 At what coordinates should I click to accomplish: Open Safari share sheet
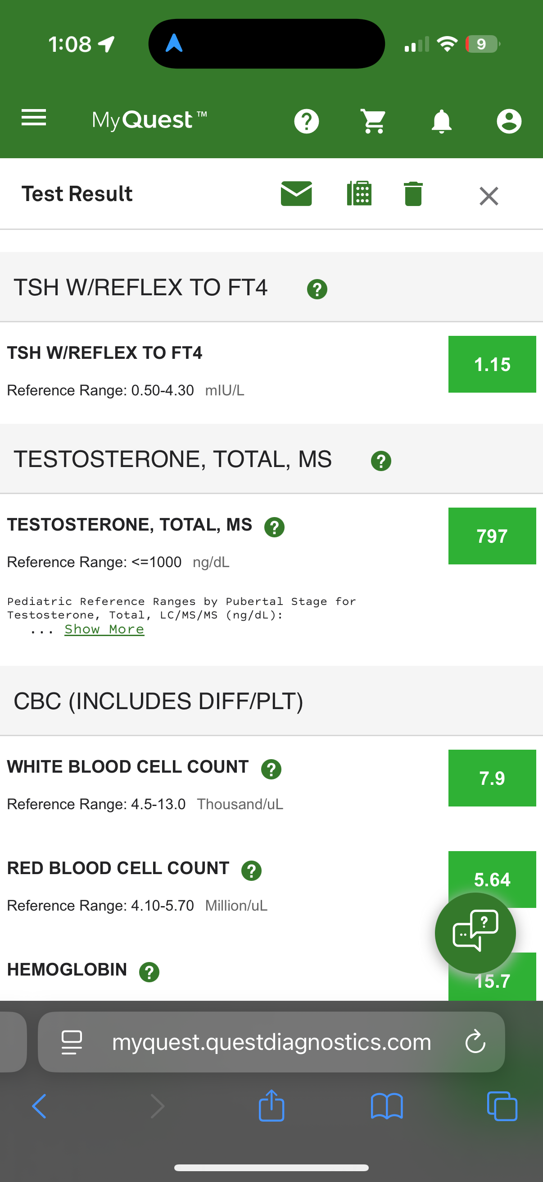coord(271,1106)
